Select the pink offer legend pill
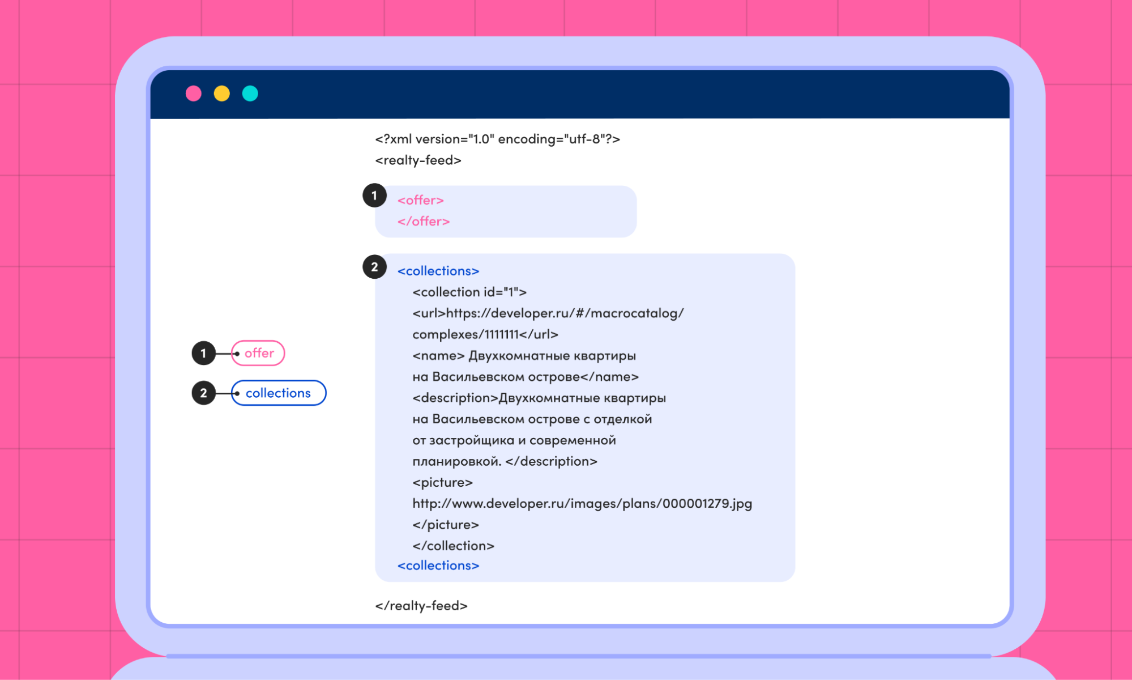The height and width of the screenshot is (680, 1132). point(259,353)
